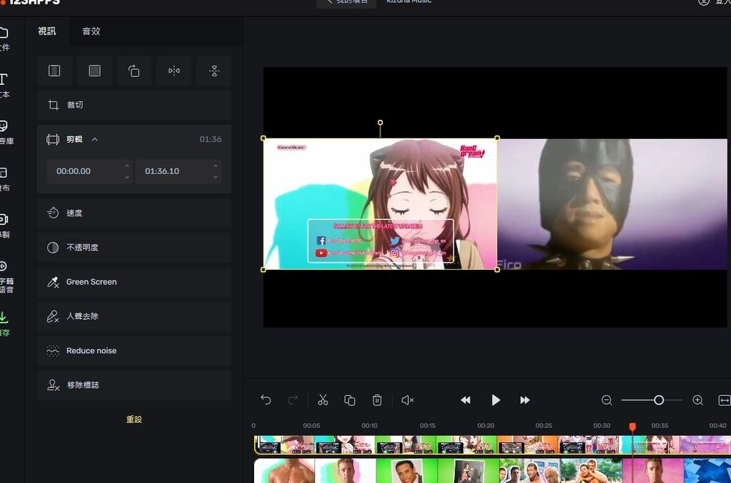This screenshot has width=731, height=483.
Task: Open the sticker library icon in sidebar
Action: (4, 132)
